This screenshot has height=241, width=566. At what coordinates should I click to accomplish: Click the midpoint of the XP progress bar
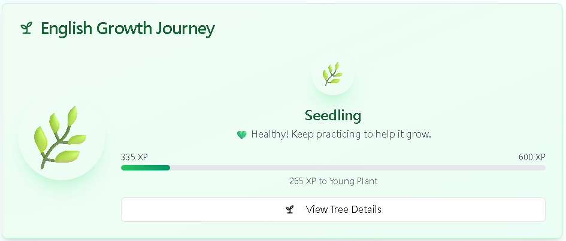click(x=333, y=167)
